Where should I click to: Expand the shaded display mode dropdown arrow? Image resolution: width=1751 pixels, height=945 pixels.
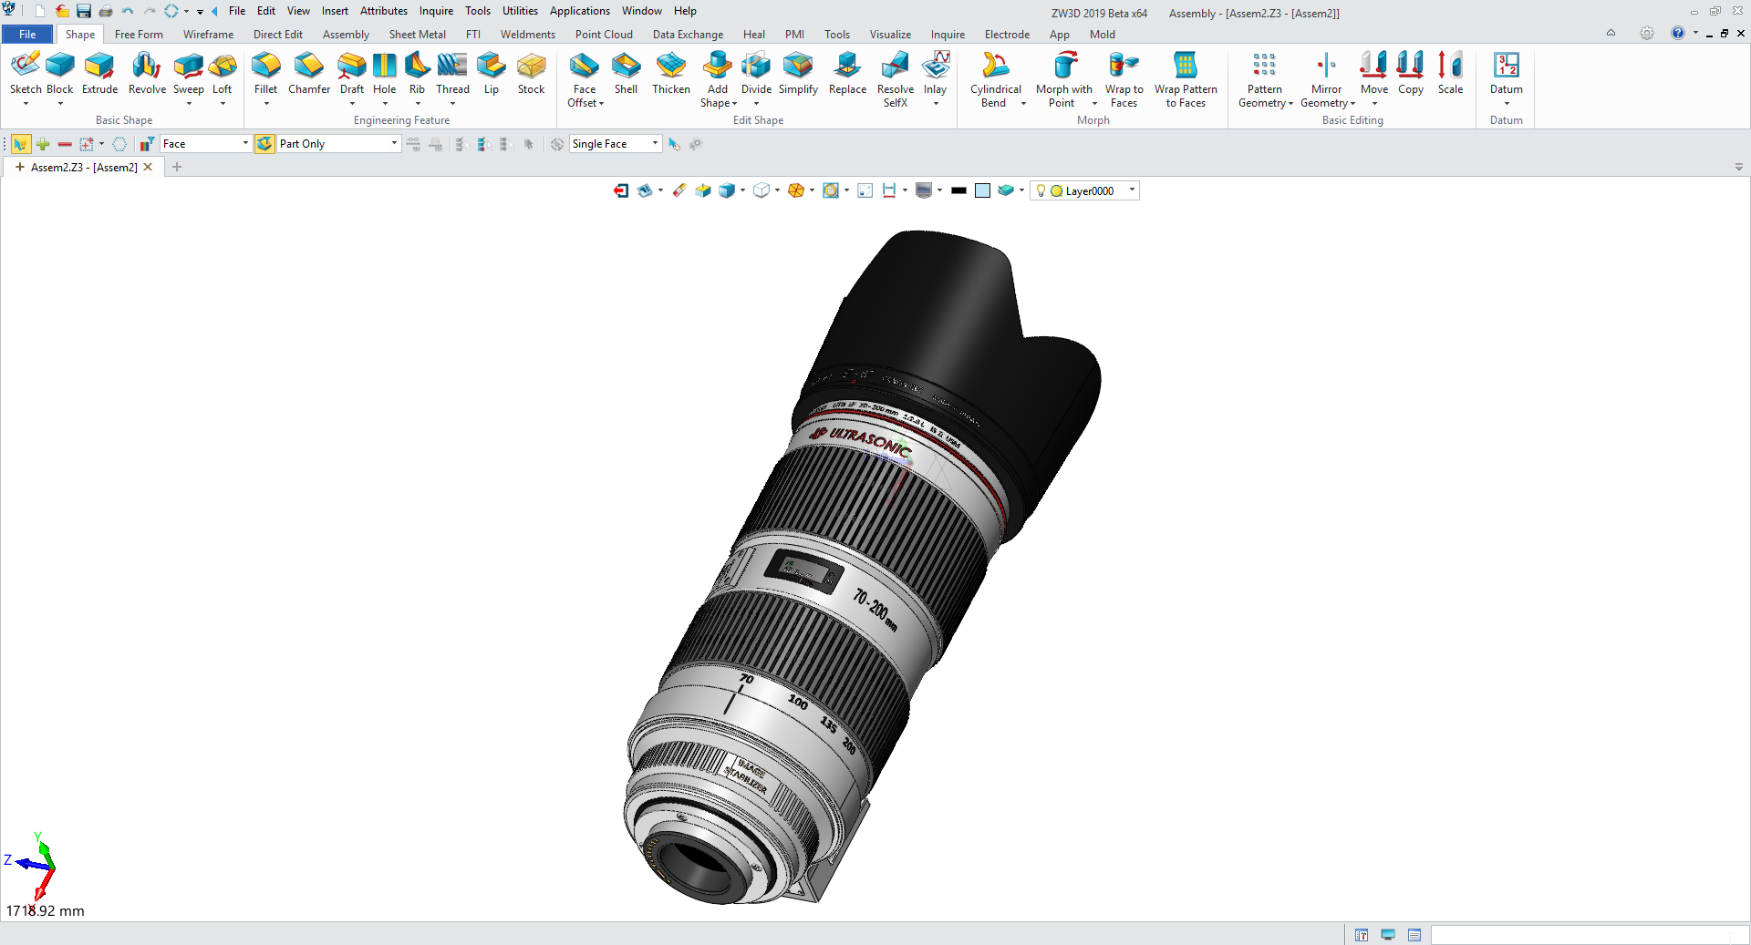pyautogui.click(x=742, y=190)
